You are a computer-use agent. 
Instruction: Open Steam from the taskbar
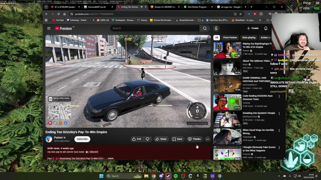pyautogui.click(x=168, y=176)
